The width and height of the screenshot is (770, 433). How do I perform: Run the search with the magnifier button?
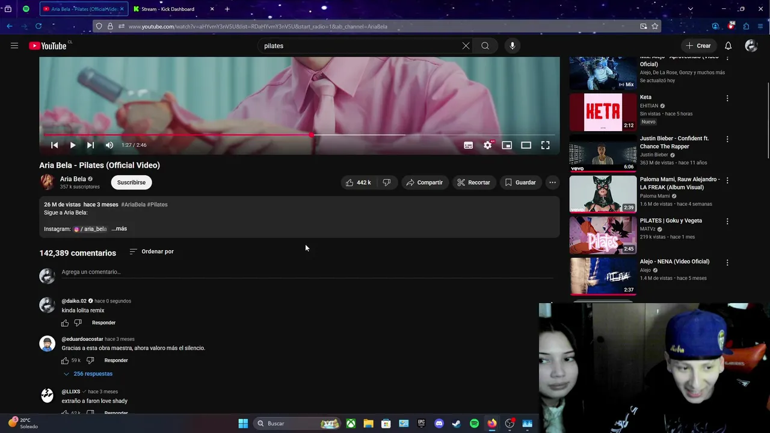485,46
